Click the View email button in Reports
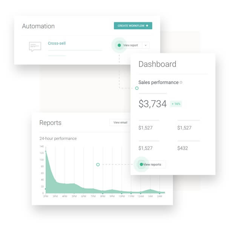Viewport: 229px width, 229px height. pos(120,123)
